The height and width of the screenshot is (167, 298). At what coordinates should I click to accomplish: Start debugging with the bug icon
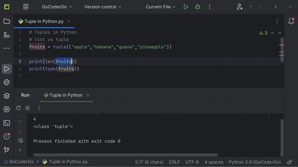click(x=197, y=7)
